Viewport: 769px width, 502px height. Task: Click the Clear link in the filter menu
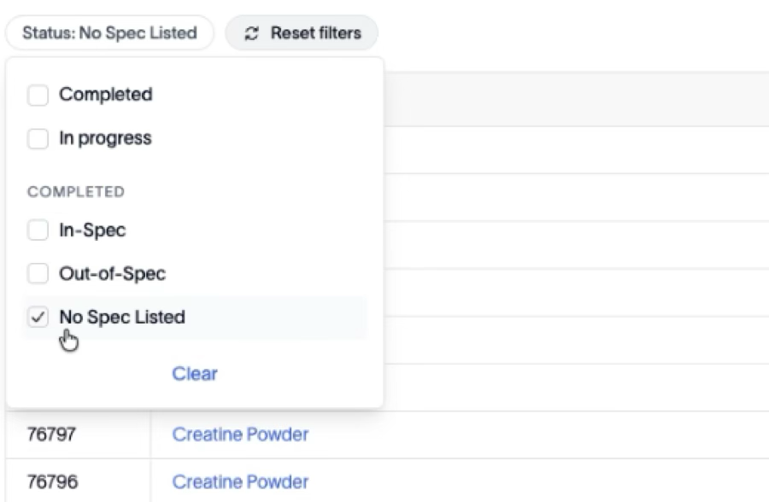[x=195, y=374]
